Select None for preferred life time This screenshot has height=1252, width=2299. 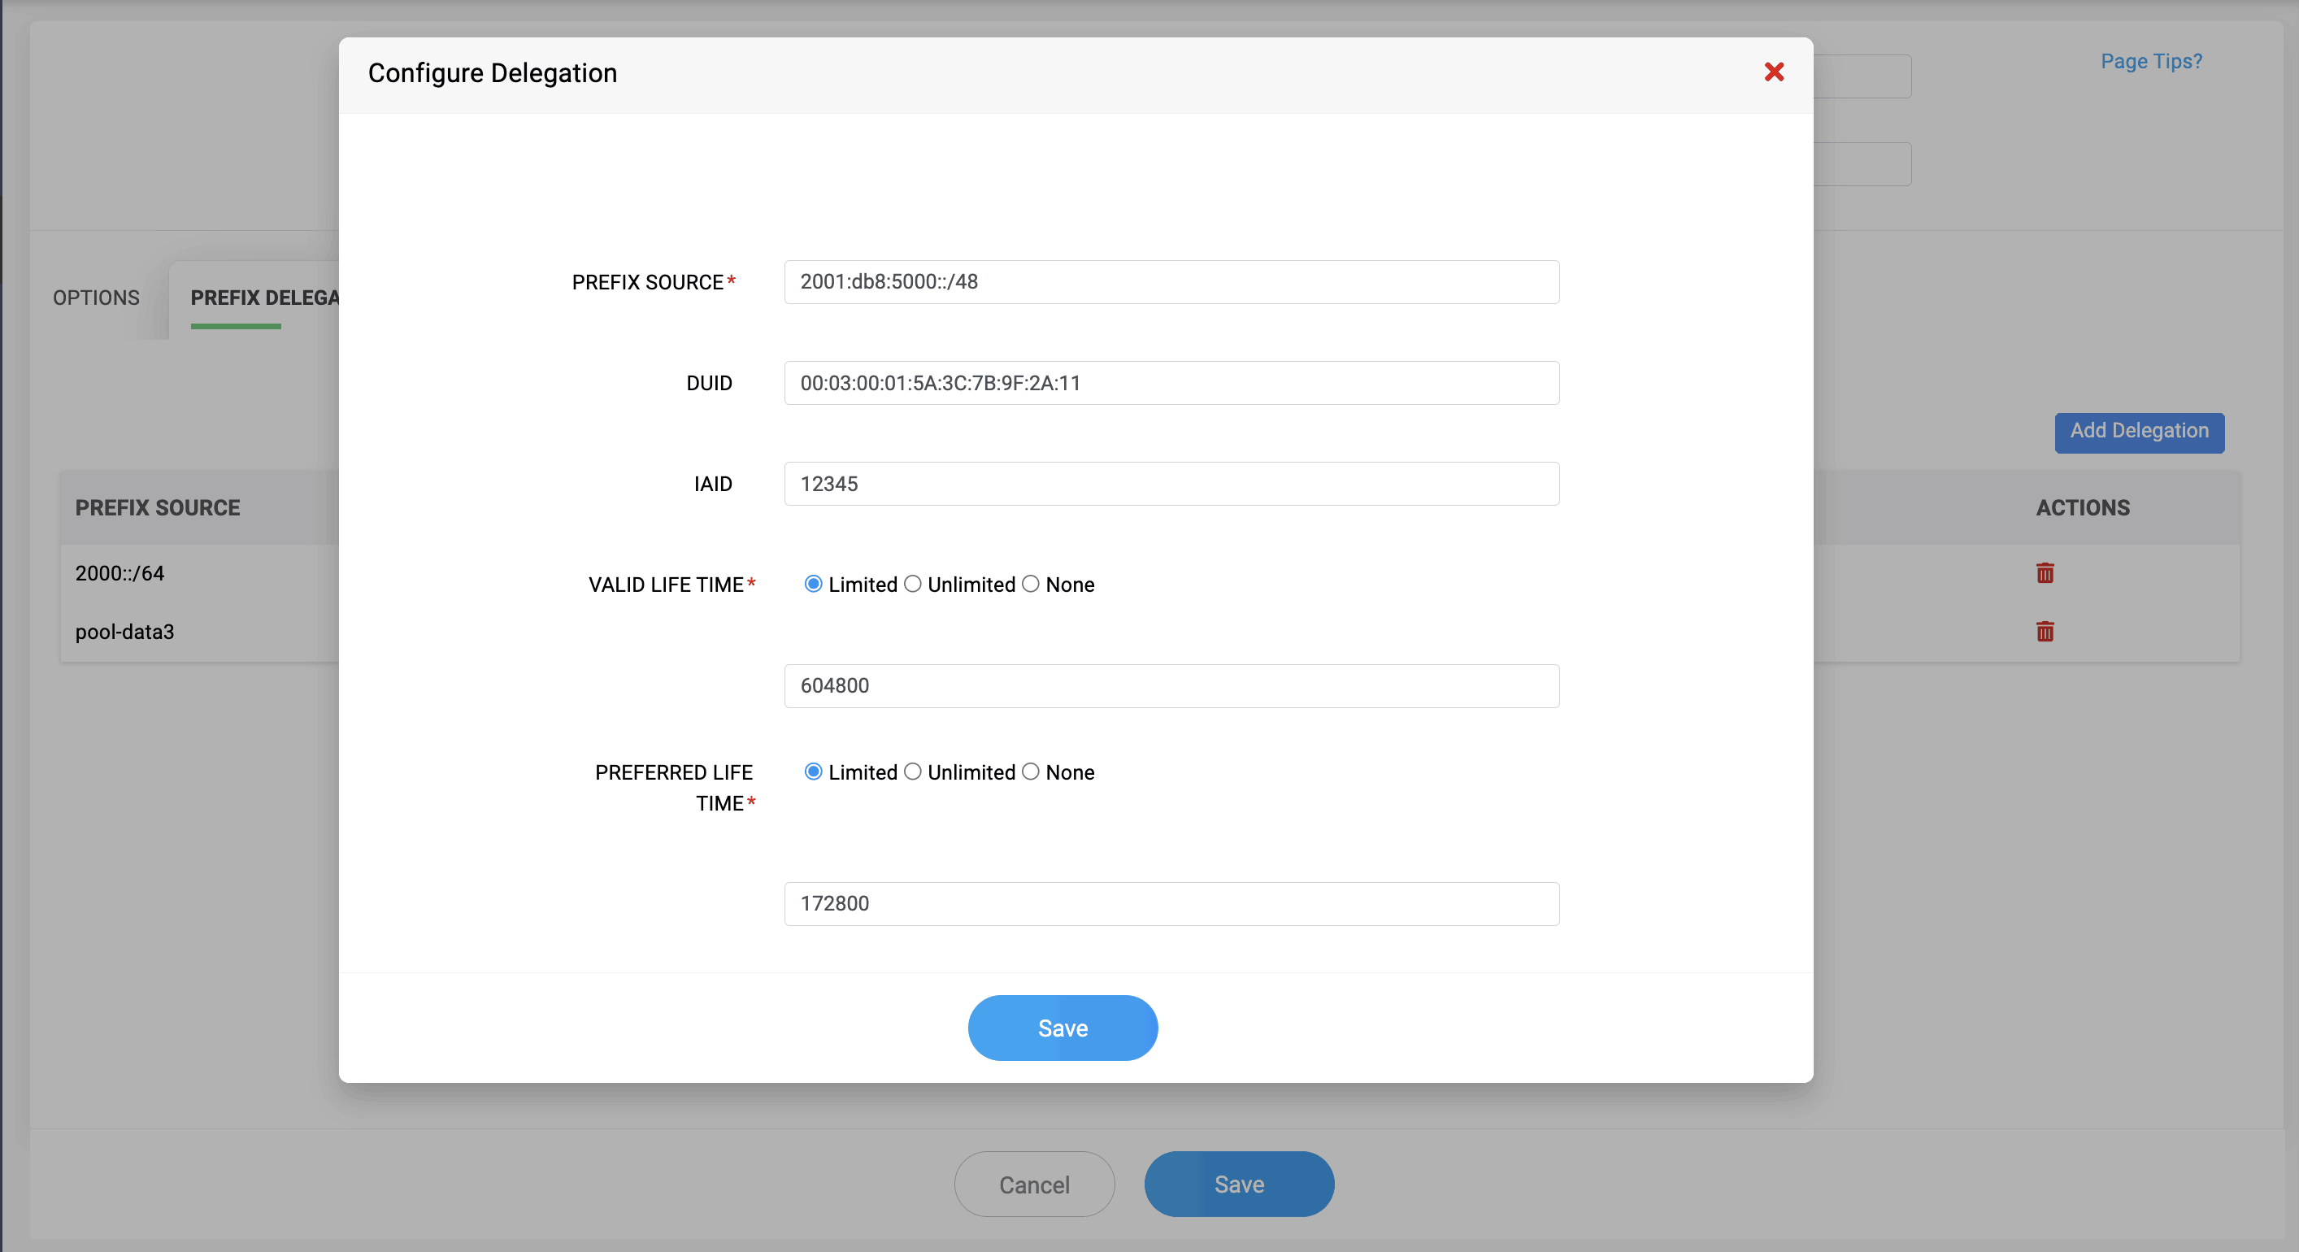point(1031,772)
